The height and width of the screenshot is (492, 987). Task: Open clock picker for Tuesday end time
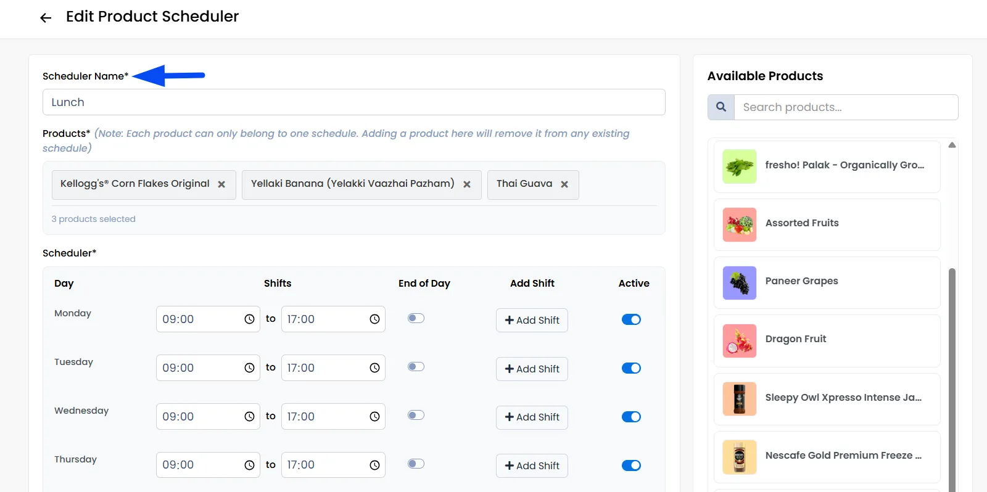[x=374, y=368]
